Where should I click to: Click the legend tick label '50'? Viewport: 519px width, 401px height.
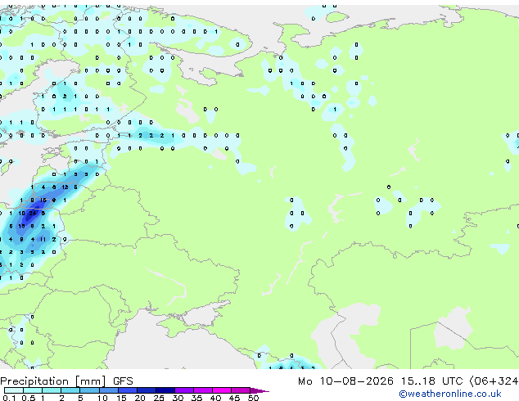click(x=254, y=398)
